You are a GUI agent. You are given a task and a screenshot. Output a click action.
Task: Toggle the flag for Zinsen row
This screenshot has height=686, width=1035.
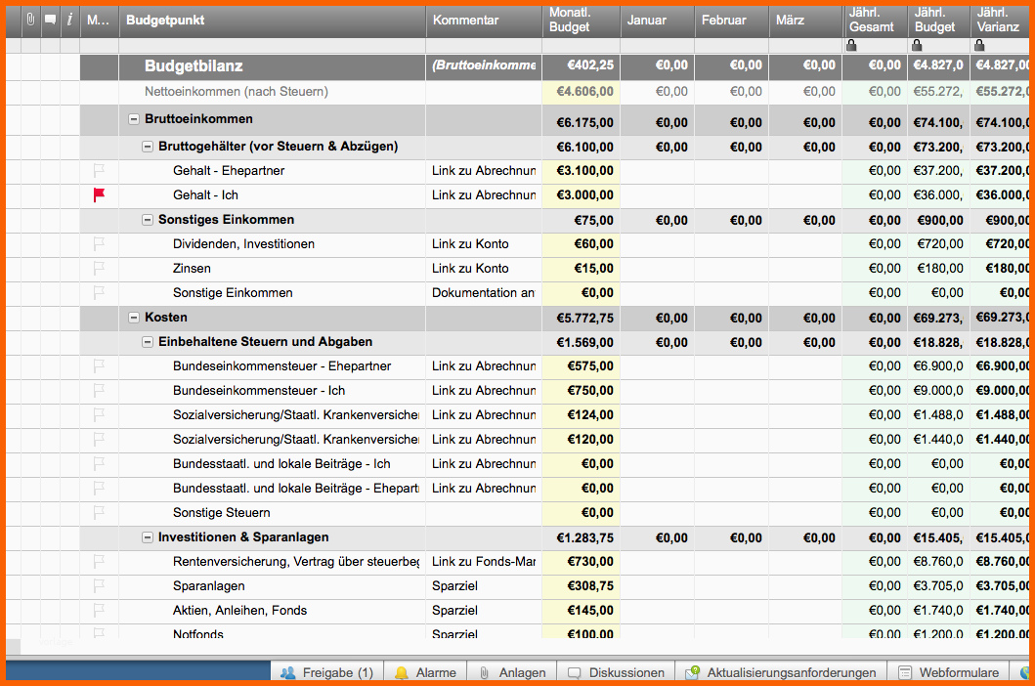pyautogui.click(x=99, y=269)
